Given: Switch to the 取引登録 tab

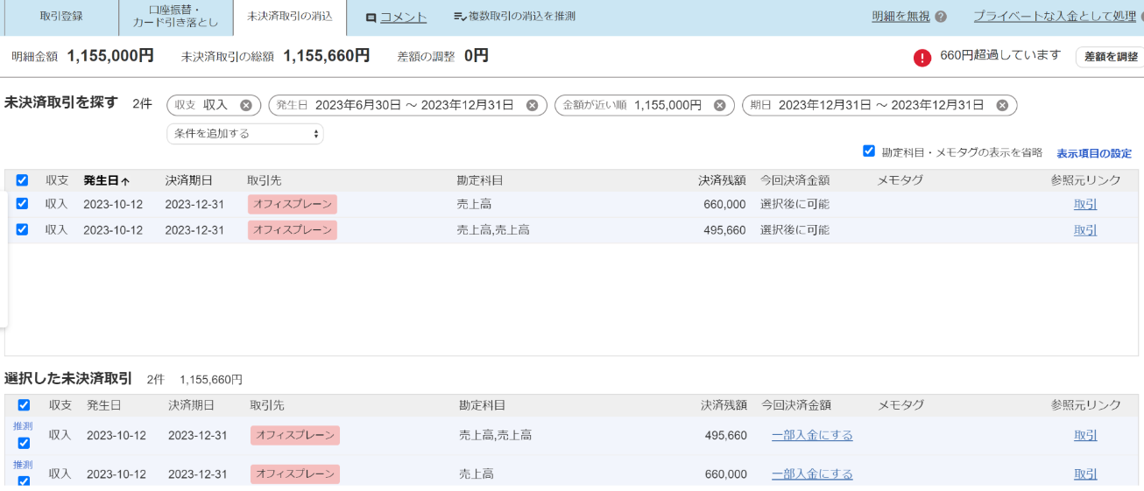Looking at the screenshot, I should click(61, 17).
